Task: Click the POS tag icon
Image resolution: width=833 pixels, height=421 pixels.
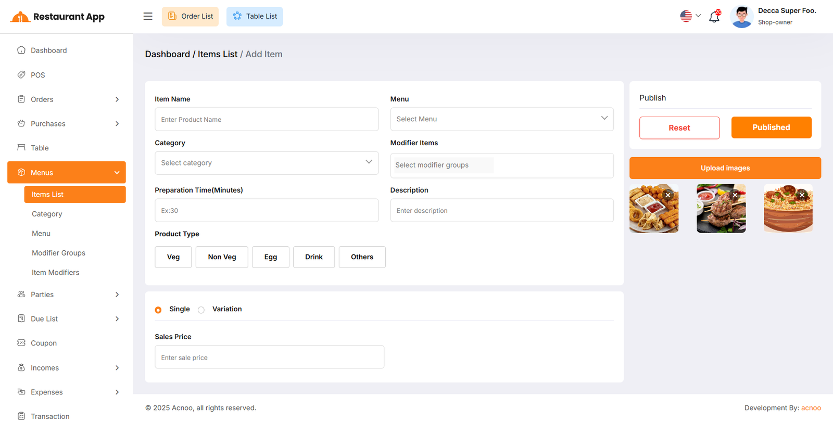Action: (21, 74)
